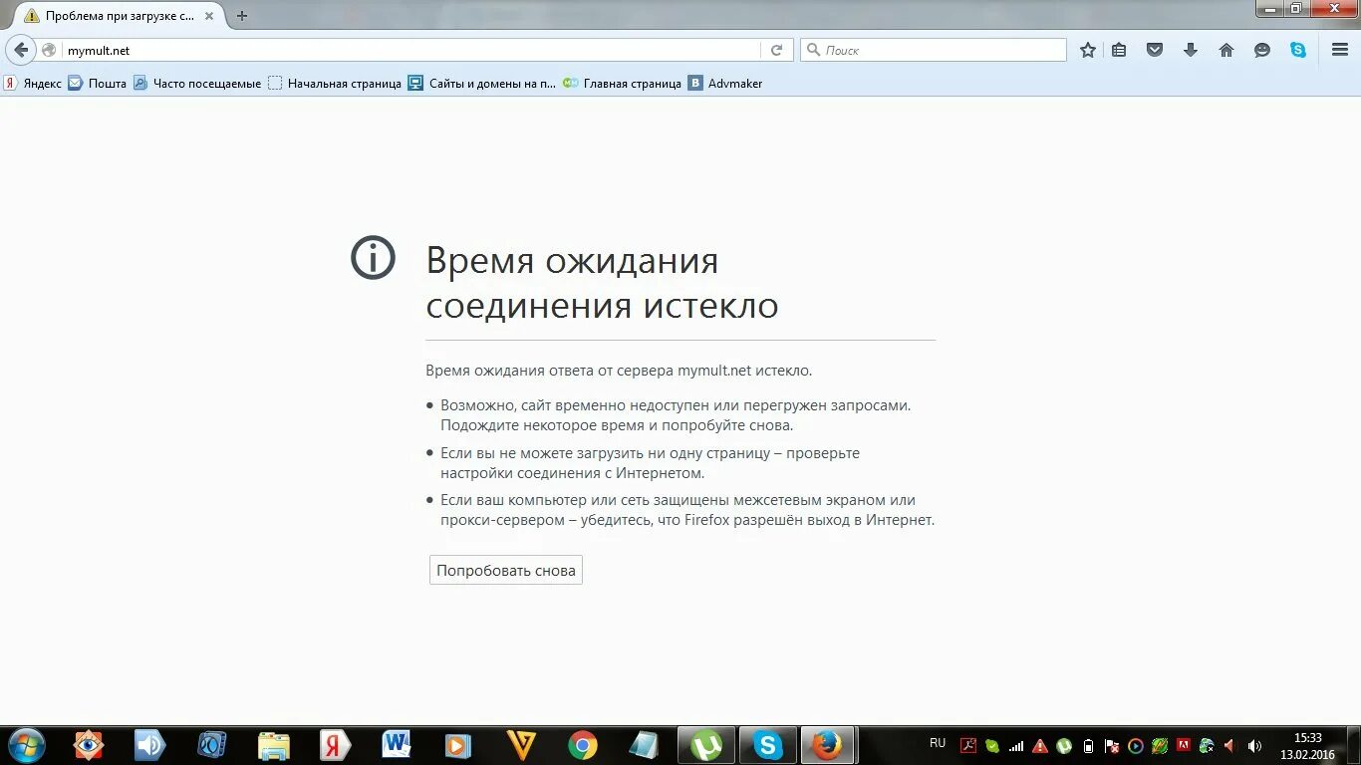Click the volume speaker tray icon
Viewport: 1361px width, 765px height.
pyautogui.click(x=1254, y=745)
